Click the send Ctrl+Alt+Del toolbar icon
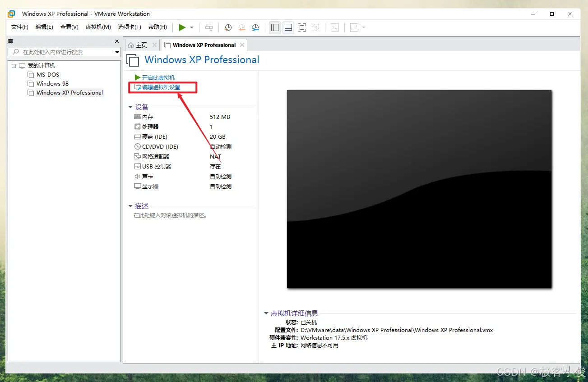 [x=209, y=27]
